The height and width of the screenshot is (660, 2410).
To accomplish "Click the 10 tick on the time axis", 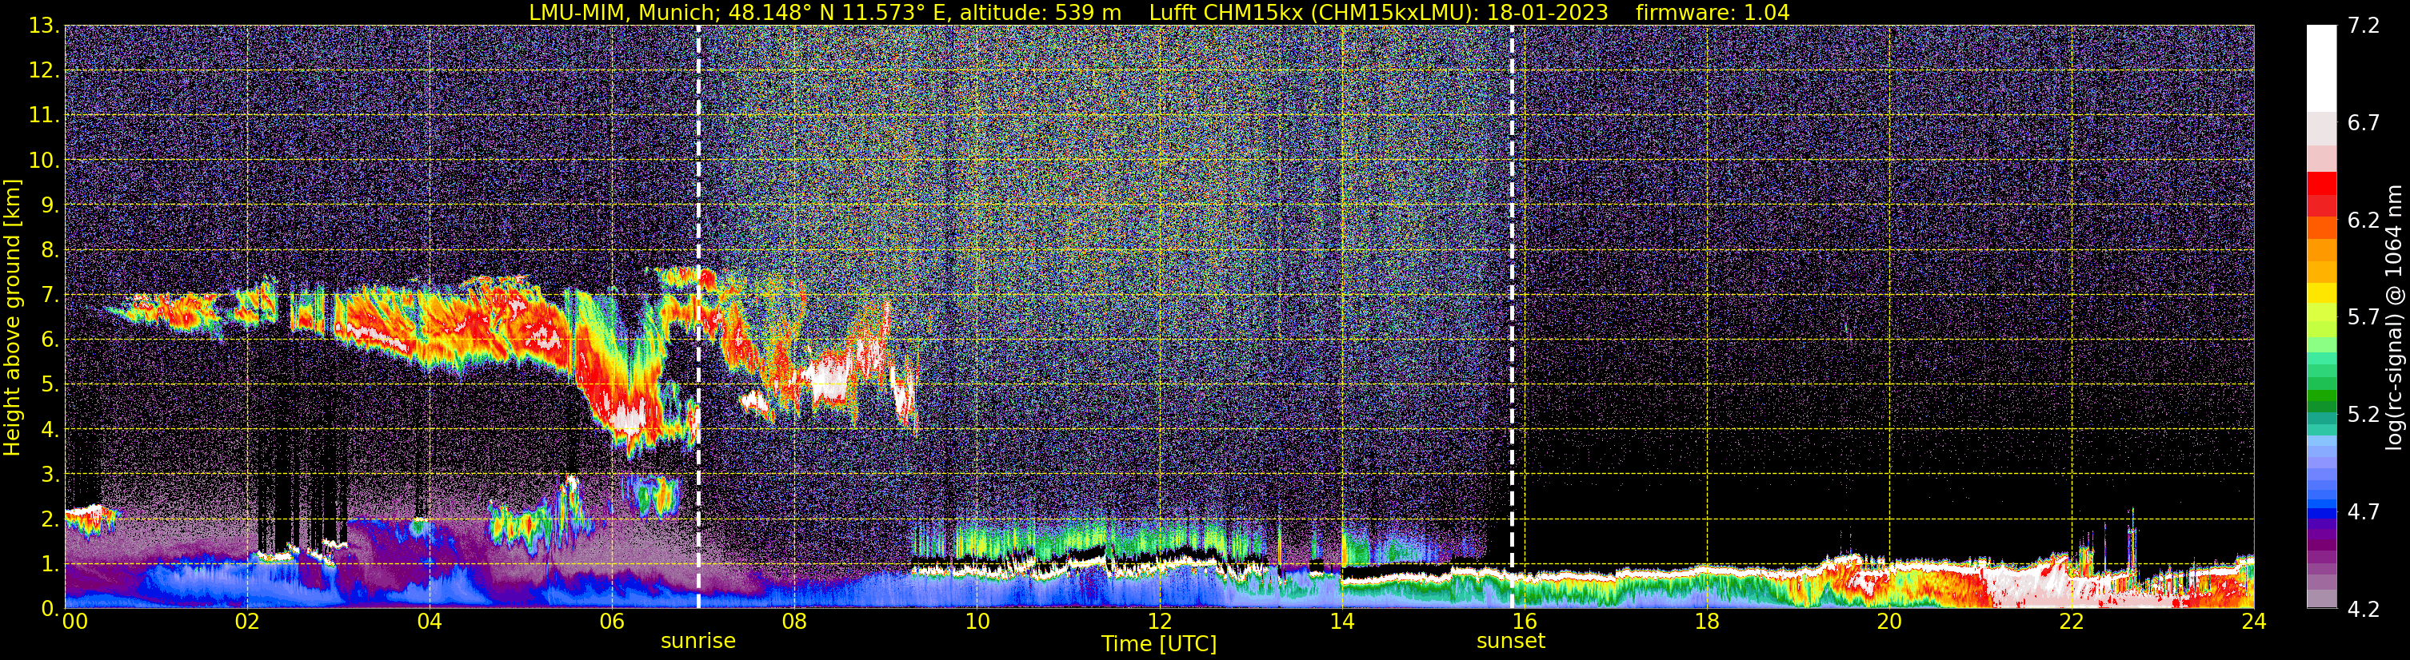I will (x=977, y=622).
